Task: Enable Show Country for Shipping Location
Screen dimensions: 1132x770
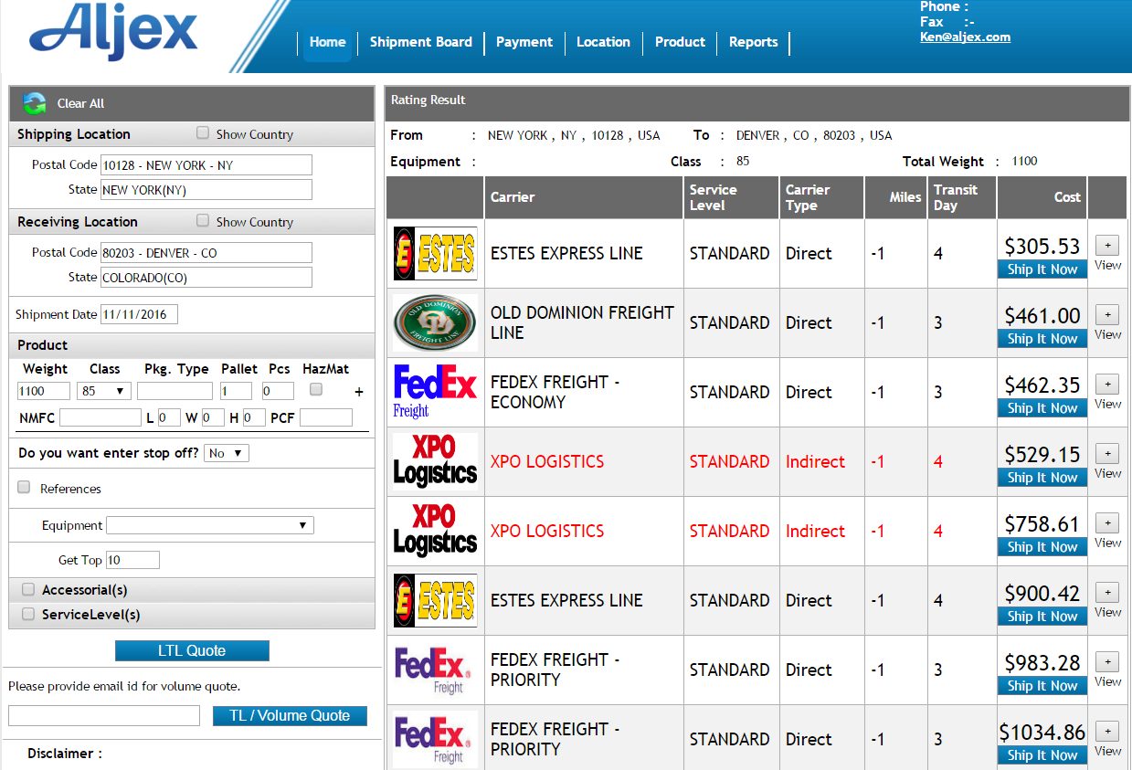Action: 202,133
